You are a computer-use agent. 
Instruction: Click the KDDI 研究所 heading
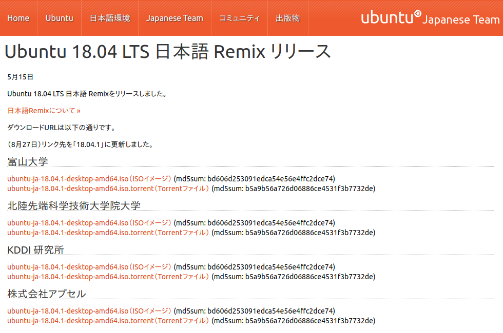(x=35, y=250)
